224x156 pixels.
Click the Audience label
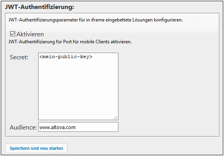(23, 127)
